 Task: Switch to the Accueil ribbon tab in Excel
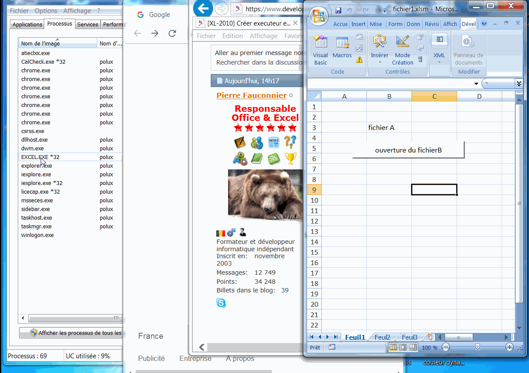(340, 24)
